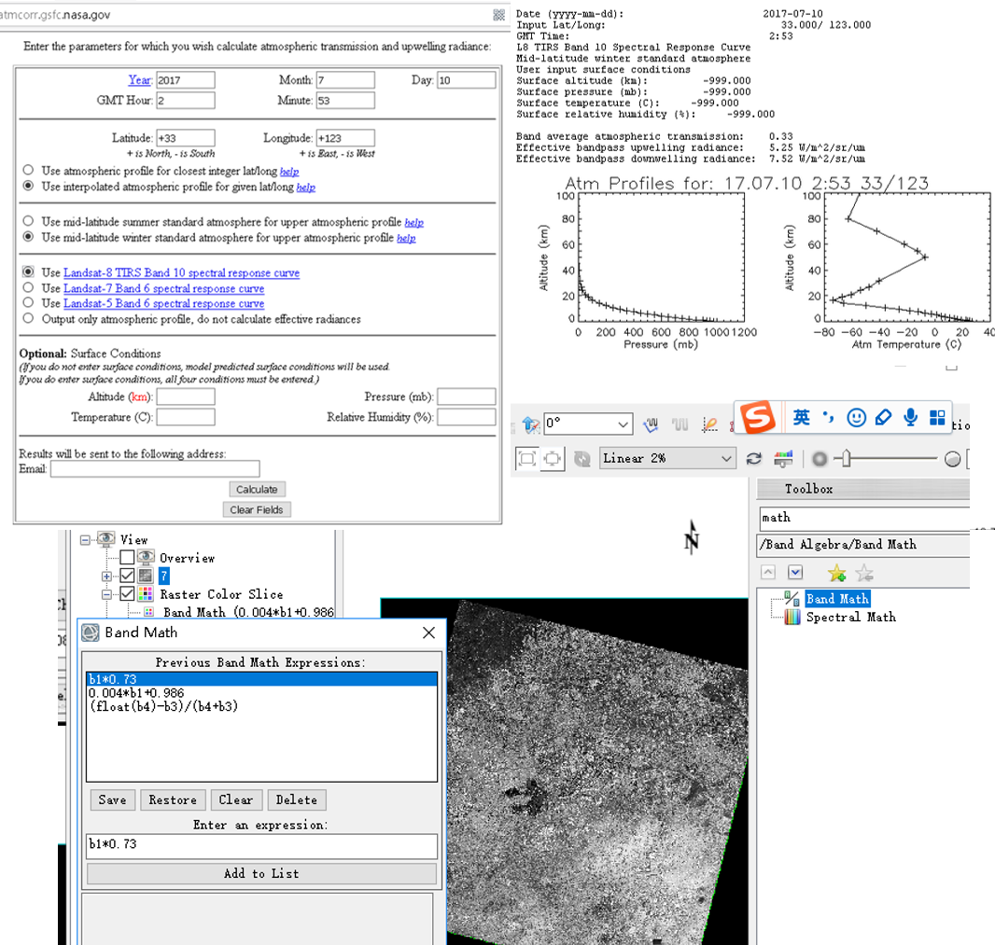
Task: Expand Toolbox tree with down arrow
Action: pyautogui.click(x=795, y=572)
